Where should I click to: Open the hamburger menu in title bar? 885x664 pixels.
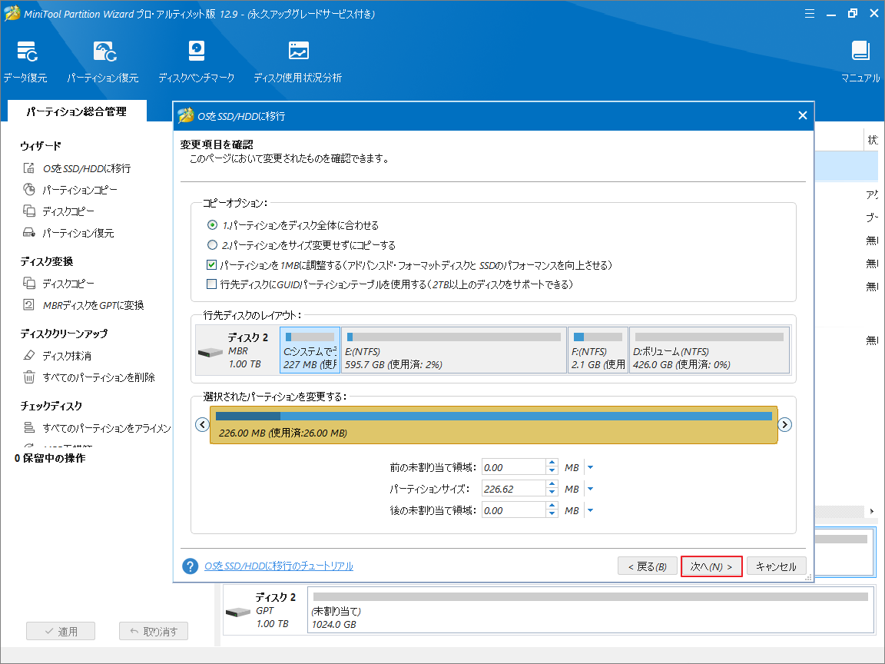click(x=810, y=14)
